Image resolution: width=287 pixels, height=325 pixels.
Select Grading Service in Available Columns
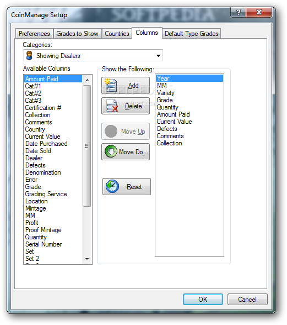click(53, 194)
